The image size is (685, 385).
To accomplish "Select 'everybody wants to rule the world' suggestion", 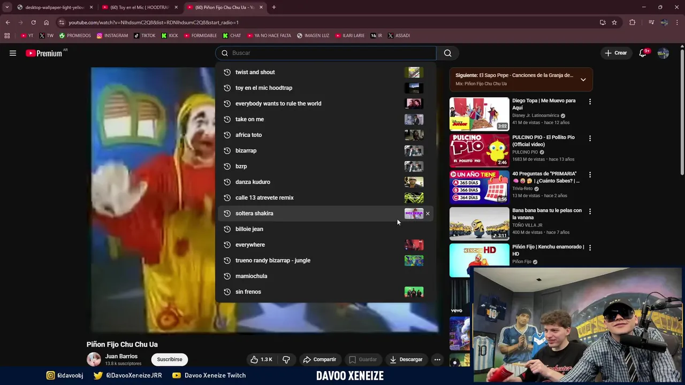I will pos(325,103).
